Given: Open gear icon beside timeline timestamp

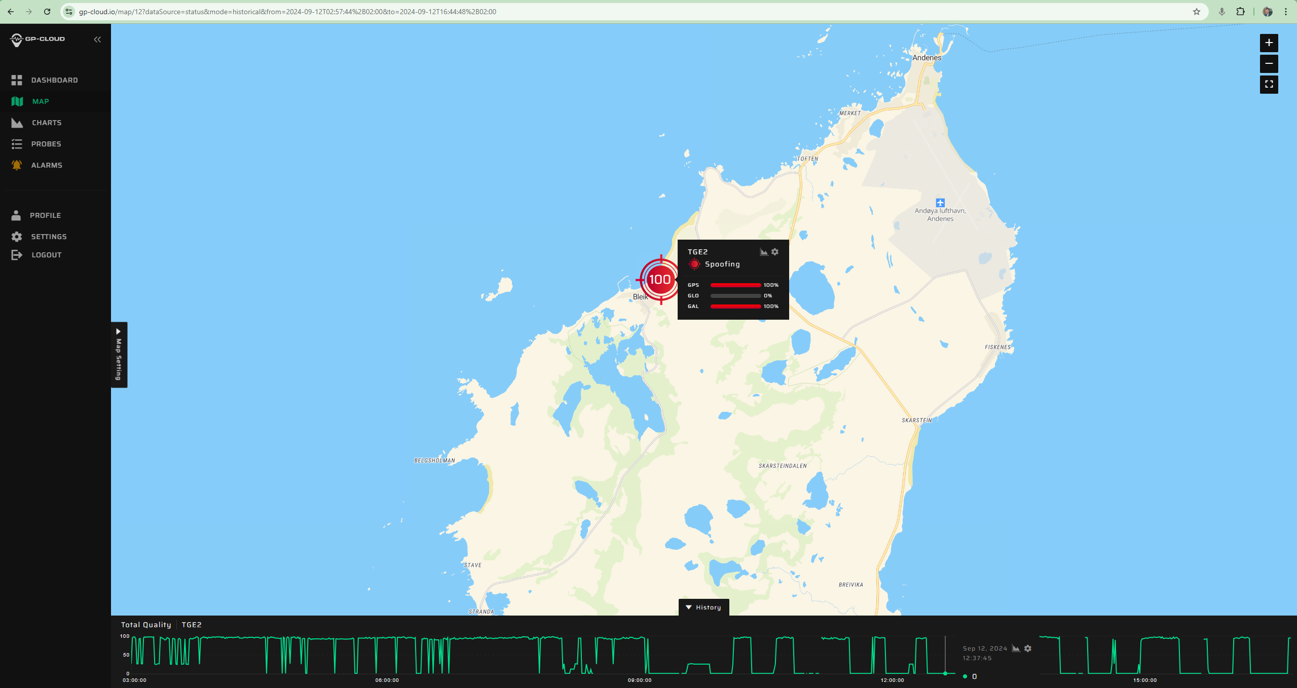Looking at the screenshot, I should [x=1028, y=648].
